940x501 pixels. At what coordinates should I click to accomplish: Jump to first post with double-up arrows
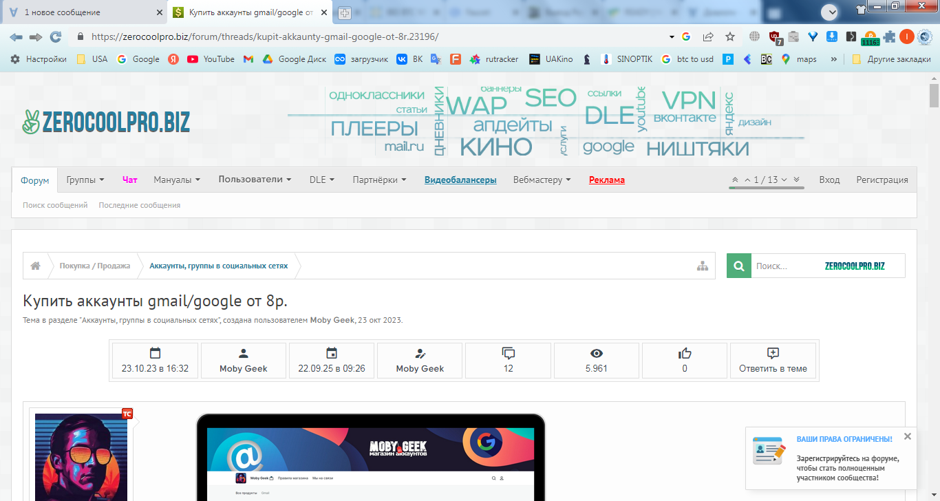coord(735,180)
